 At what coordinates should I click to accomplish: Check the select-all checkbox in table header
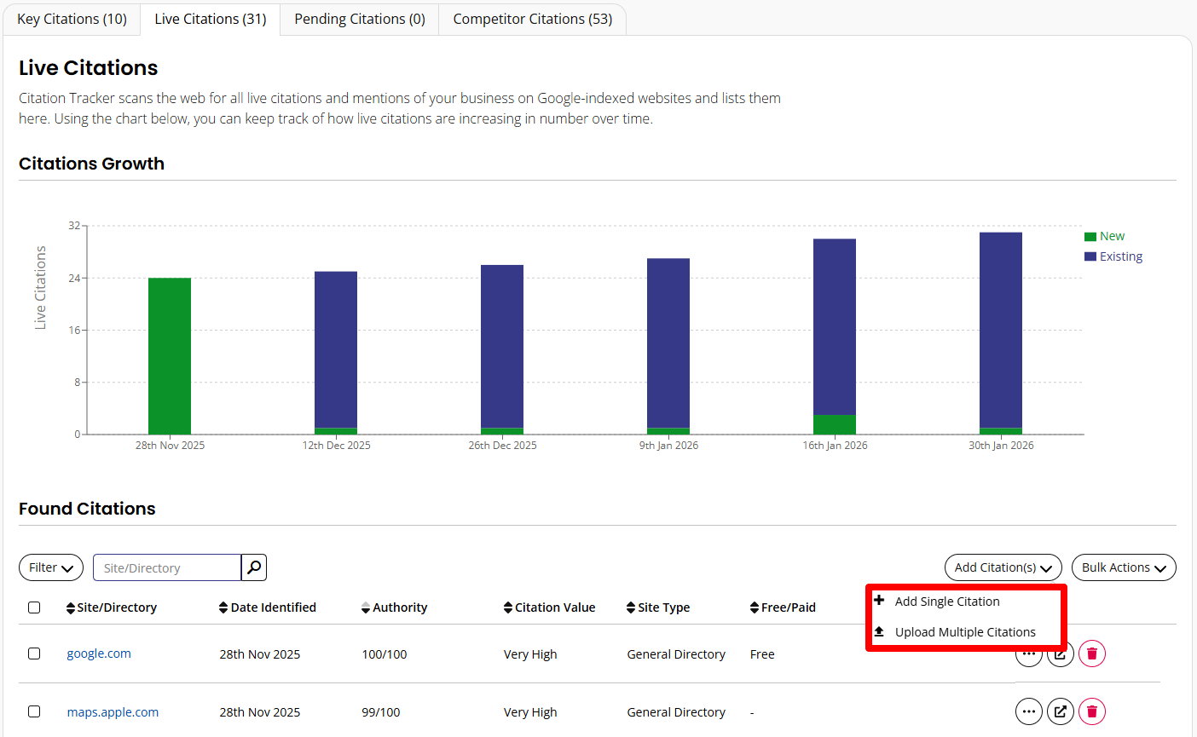(34, 607)
